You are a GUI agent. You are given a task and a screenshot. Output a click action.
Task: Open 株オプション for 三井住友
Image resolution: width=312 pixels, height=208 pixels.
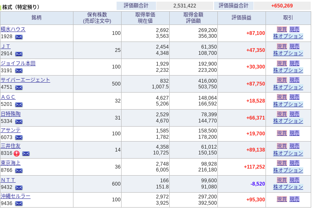288,153
